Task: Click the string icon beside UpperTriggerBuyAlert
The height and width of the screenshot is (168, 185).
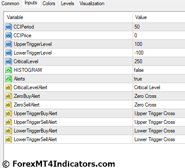Action: point(9,113)
